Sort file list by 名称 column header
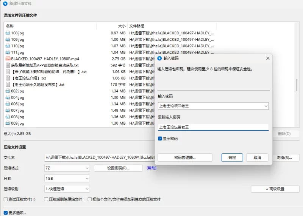 point(49,26)
